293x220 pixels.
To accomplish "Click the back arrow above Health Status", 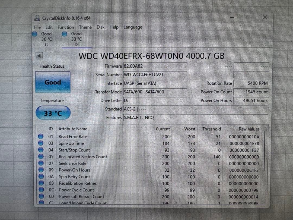I will point(39,55).
